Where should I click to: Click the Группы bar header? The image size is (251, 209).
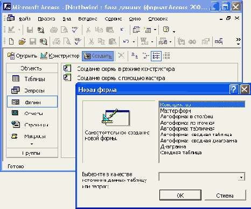point(32,153)
